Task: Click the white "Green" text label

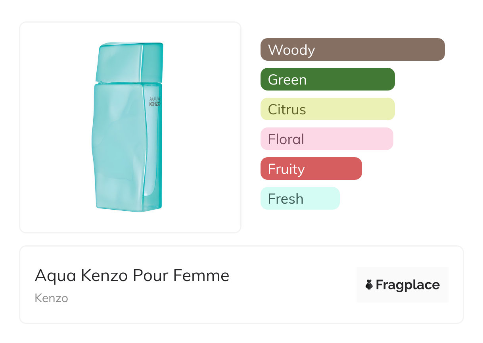Action: pos(287,80)
